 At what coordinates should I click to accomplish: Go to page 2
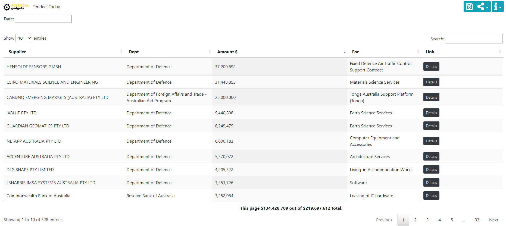[x=415, y=220]
